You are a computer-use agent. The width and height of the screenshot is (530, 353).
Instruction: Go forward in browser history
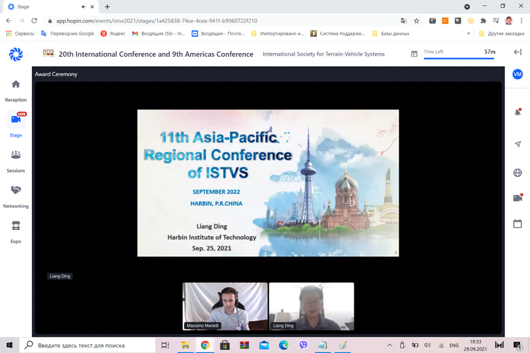tap(21, 21)
